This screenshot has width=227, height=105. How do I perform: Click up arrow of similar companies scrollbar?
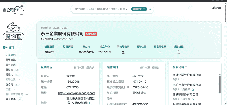tap(220, 74)
